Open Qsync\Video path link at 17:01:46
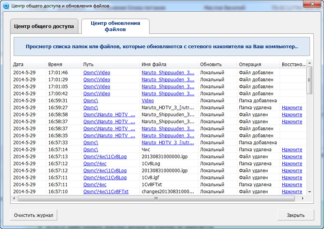 pos(97,73)
